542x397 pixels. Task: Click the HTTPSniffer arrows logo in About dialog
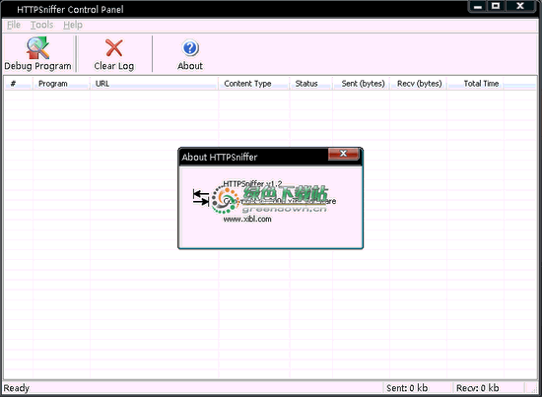(201, 197)
